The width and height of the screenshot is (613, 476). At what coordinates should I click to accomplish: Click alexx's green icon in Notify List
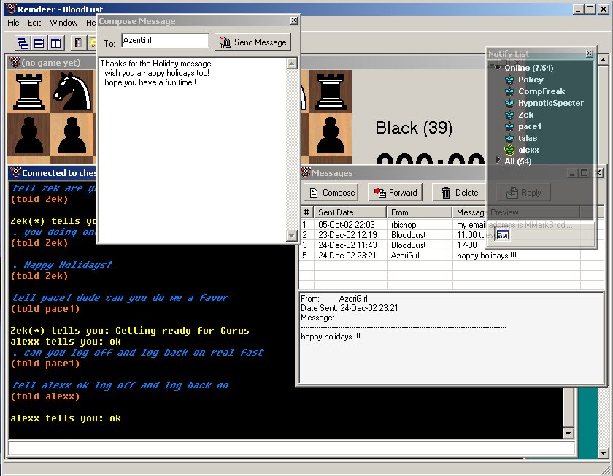509,150
